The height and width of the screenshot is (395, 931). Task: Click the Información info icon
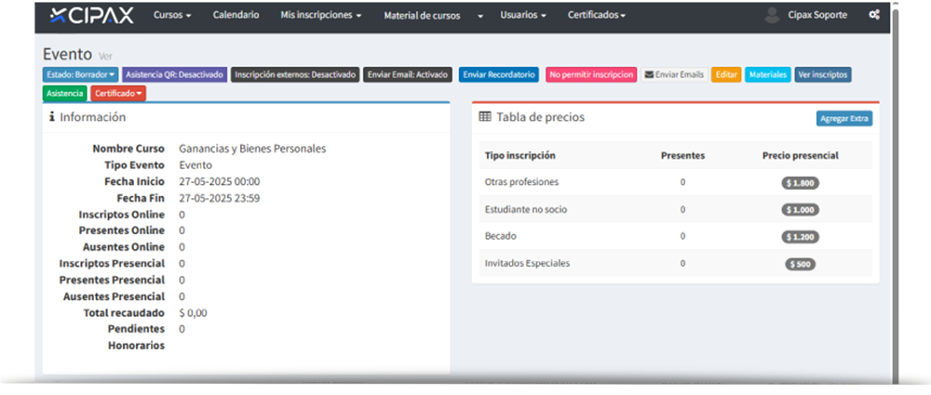point(52,117)
